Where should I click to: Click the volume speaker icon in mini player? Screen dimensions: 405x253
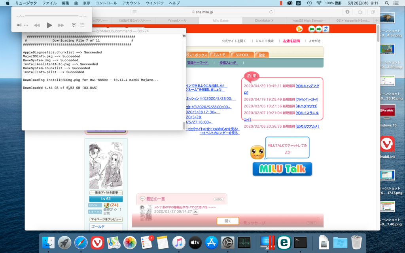pos(19,25)
